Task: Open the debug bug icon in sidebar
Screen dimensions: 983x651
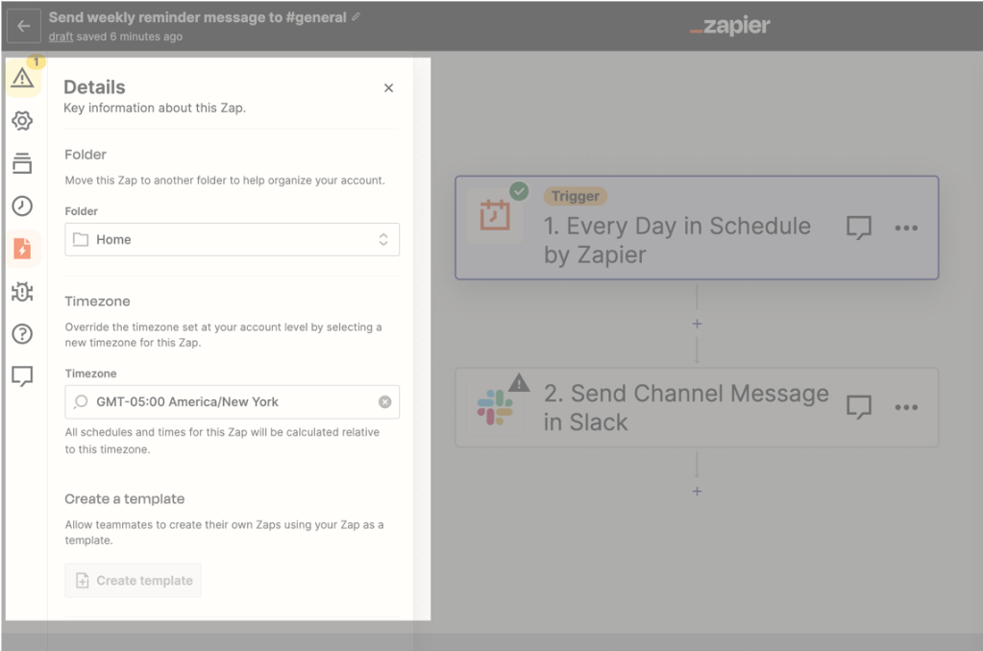Action: click(x=22, y=291)
